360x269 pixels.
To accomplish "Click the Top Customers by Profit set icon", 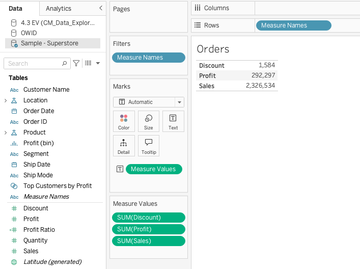I will (x=14, y=186).
